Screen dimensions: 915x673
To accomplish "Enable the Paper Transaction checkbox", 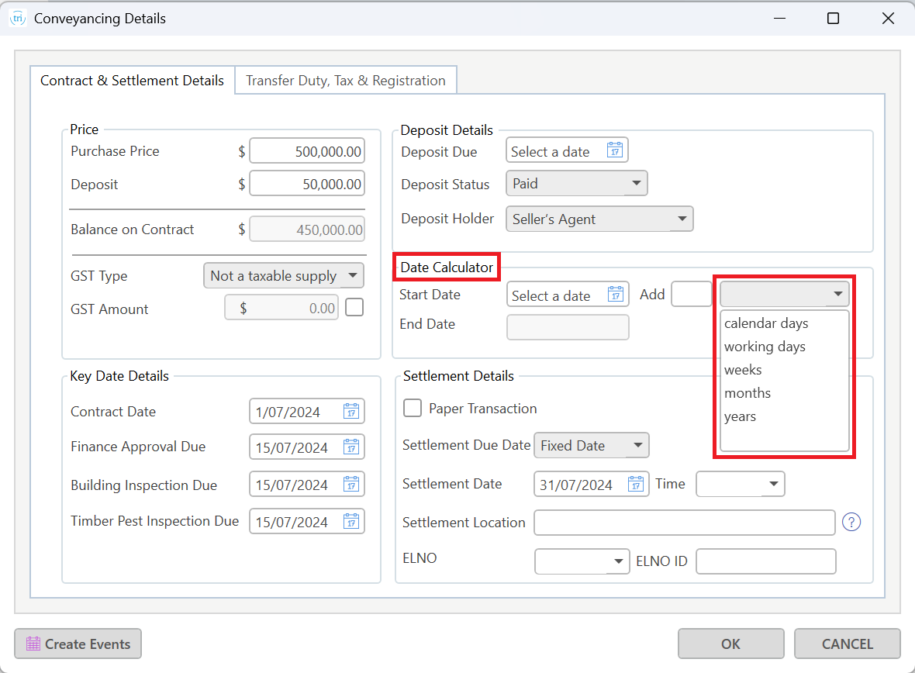I will (x=413, y=408).
